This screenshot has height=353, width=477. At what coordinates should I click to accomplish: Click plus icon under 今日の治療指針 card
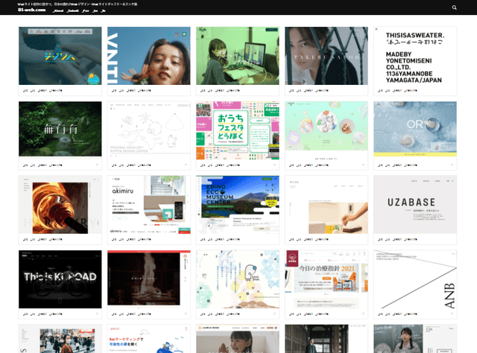363,314
